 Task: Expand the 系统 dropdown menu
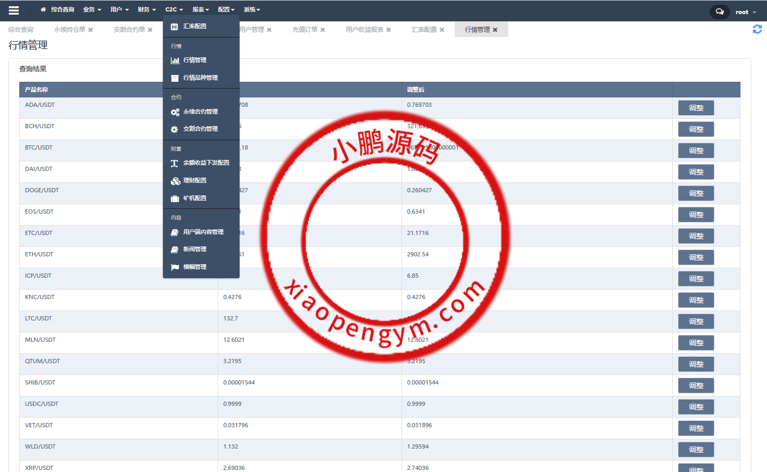252,9
